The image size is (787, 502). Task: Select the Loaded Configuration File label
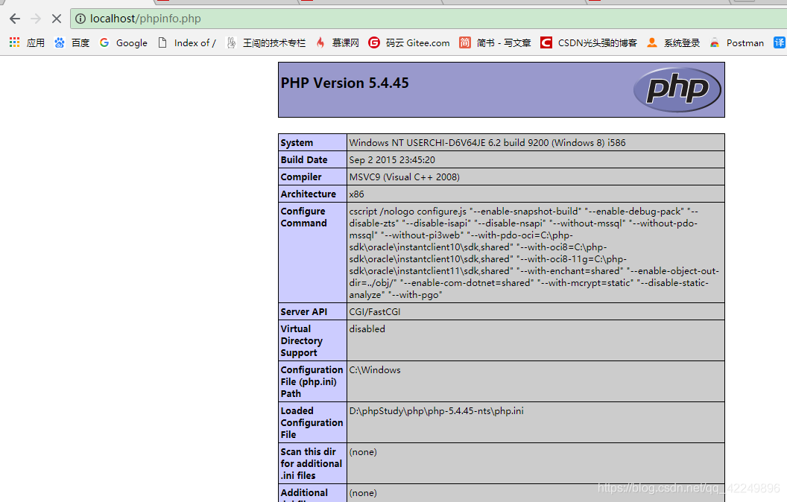312,423
